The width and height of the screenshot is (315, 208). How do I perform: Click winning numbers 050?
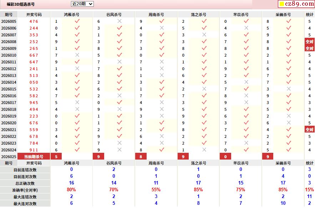34,82
